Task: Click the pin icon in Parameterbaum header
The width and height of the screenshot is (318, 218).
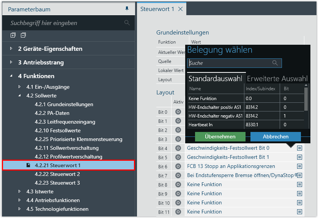Action: coord(127,9)
